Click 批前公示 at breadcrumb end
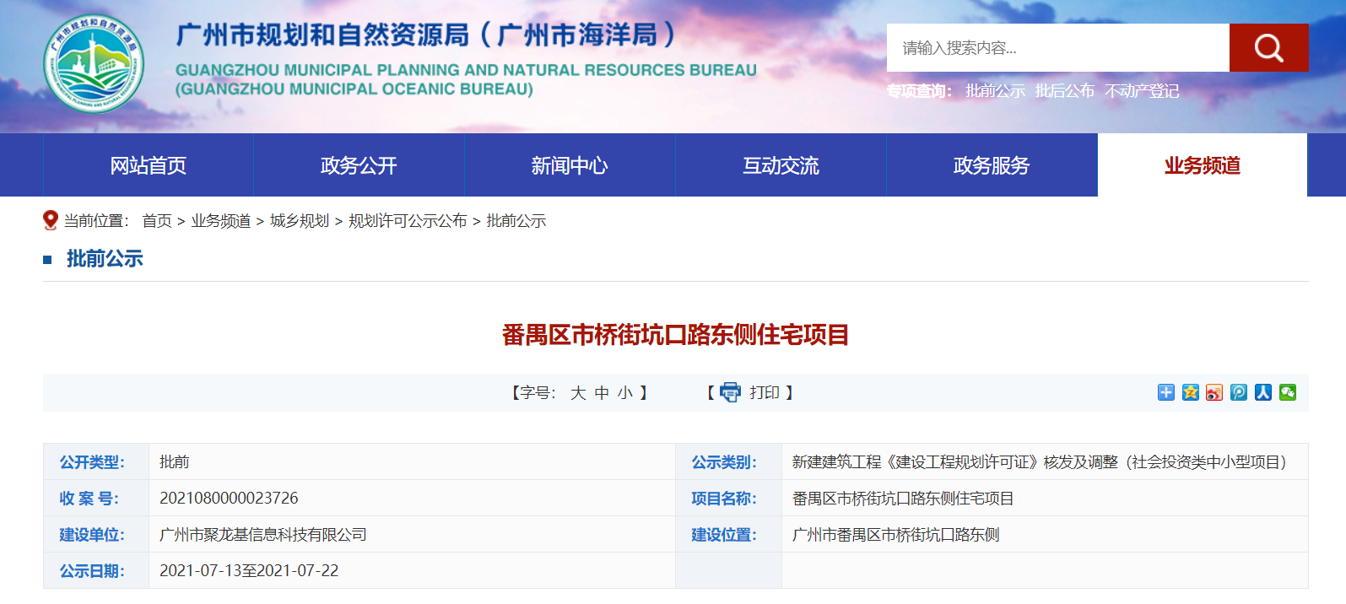This screenshot has width=1346, height=604. [516, 221]
